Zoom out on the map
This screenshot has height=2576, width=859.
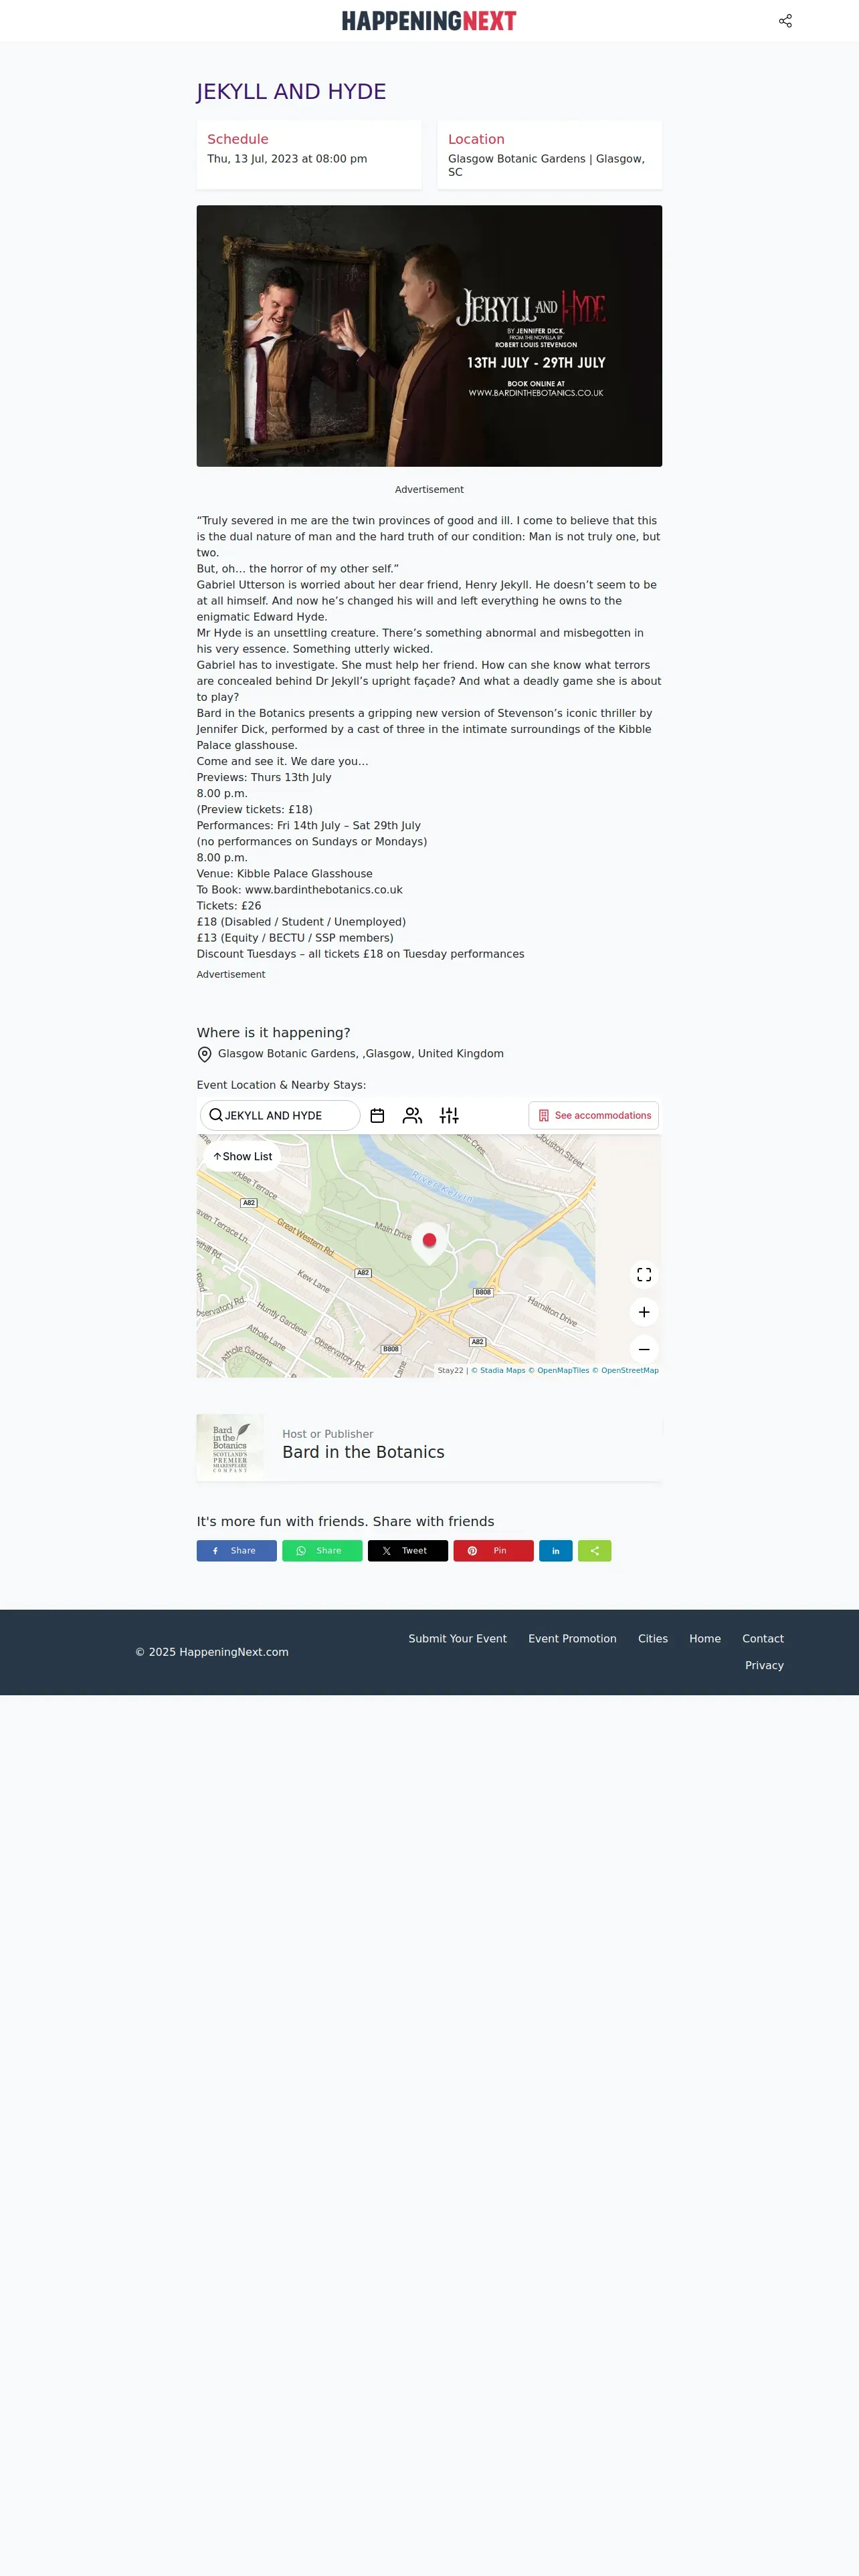click(644, 1349)
